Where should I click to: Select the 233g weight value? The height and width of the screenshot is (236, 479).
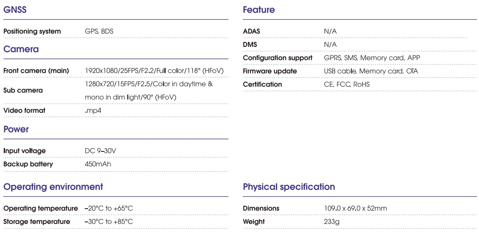(332, 221)
